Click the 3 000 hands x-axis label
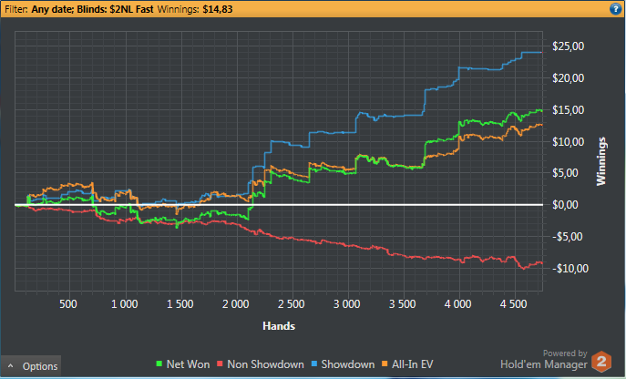The height and width of the screenshot is (379, 626). tap(347, 304)
